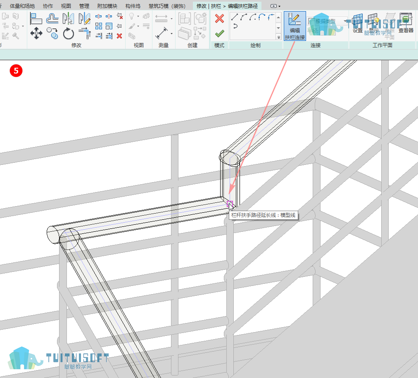Use Trim/Extend to Corner tool
This screenshot has width=418, height=378.
click(x=85, y=33)
